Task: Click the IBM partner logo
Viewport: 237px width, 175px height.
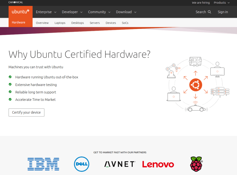Action: (43, 164)
